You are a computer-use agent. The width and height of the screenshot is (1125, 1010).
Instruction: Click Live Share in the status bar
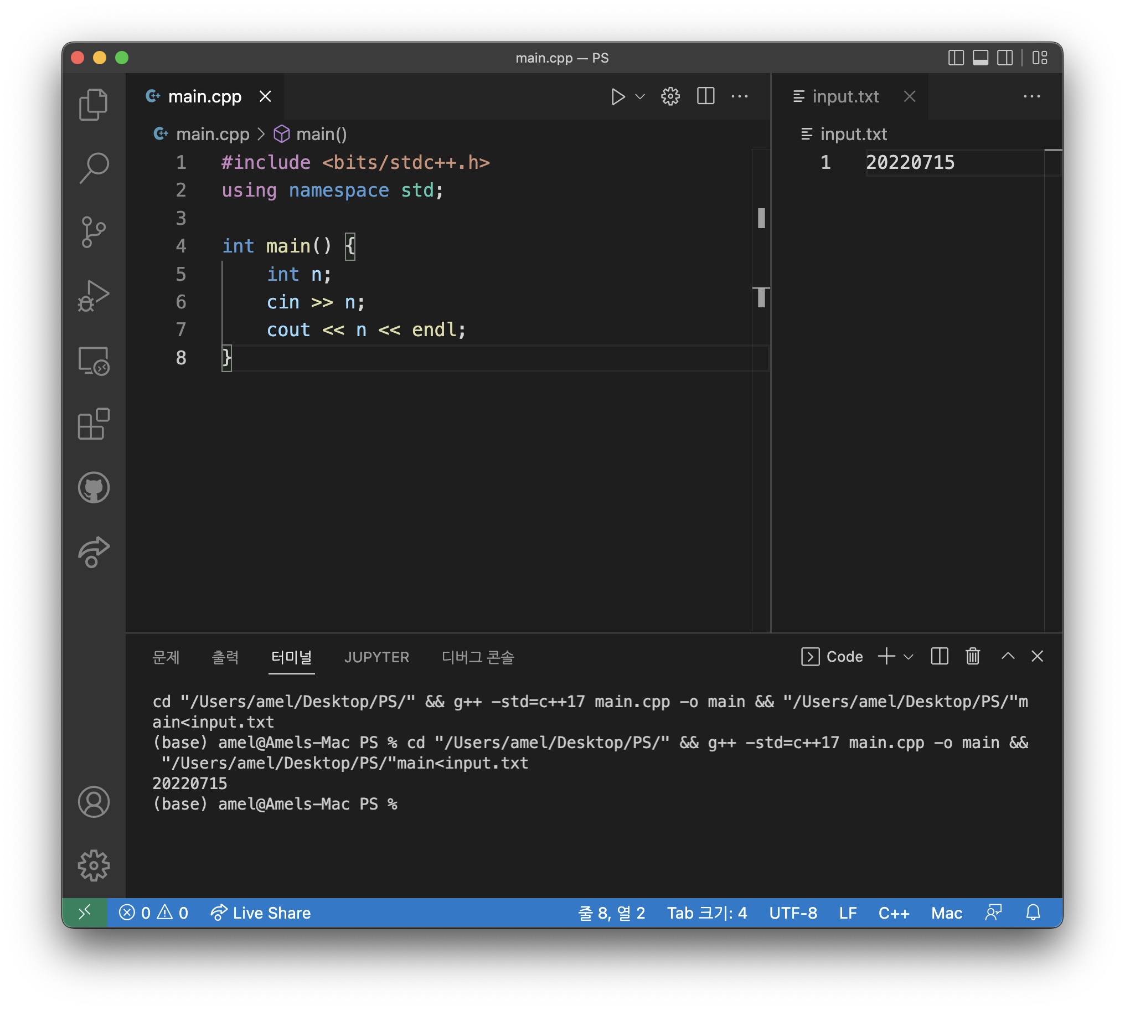(x=261, y=913)
